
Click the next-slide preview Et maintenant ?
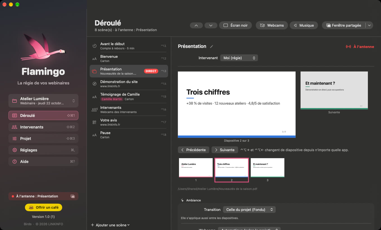tap(334, 90)
